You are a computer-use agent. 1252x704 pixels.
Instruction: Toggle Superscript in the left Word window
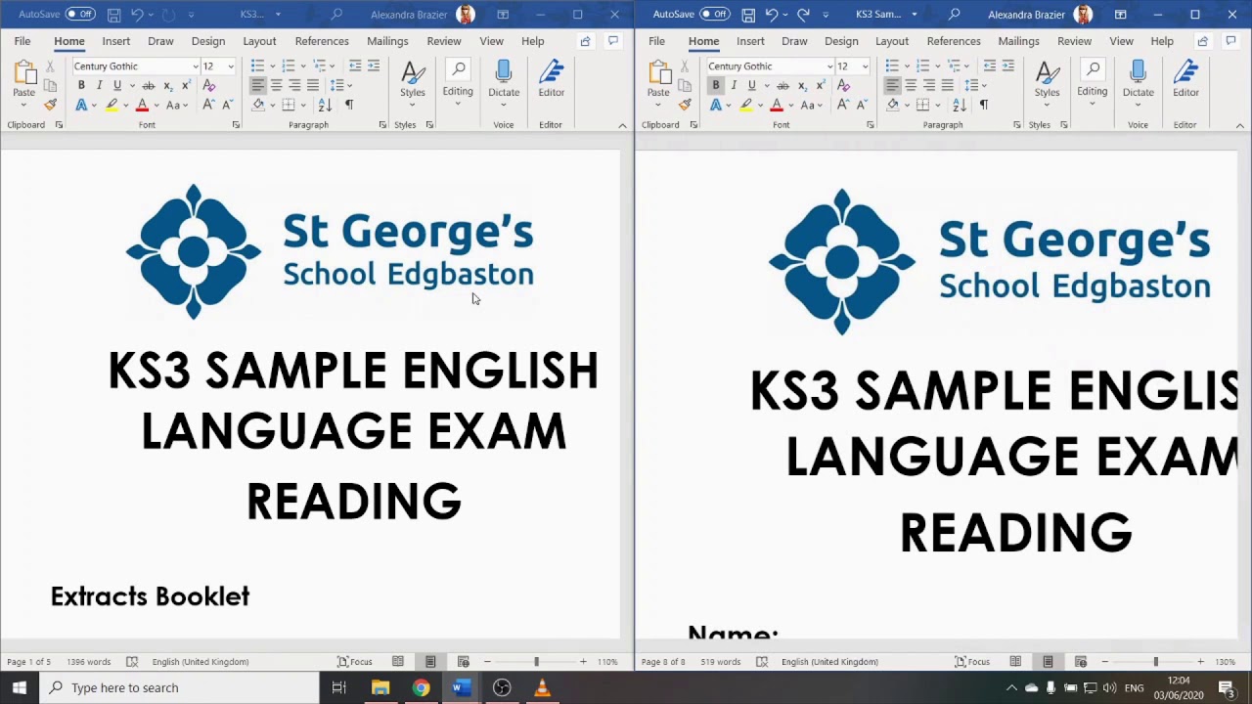pyautogui.click(x=186, y=85)
